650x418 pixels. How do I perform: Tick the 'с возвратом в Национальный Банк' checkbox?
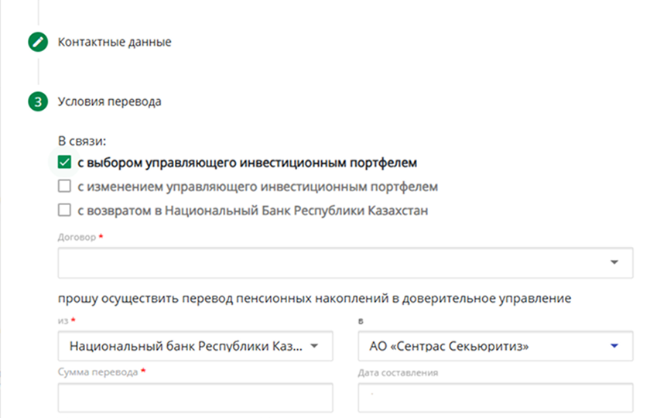pyautogui.click(x=65, y=210)
